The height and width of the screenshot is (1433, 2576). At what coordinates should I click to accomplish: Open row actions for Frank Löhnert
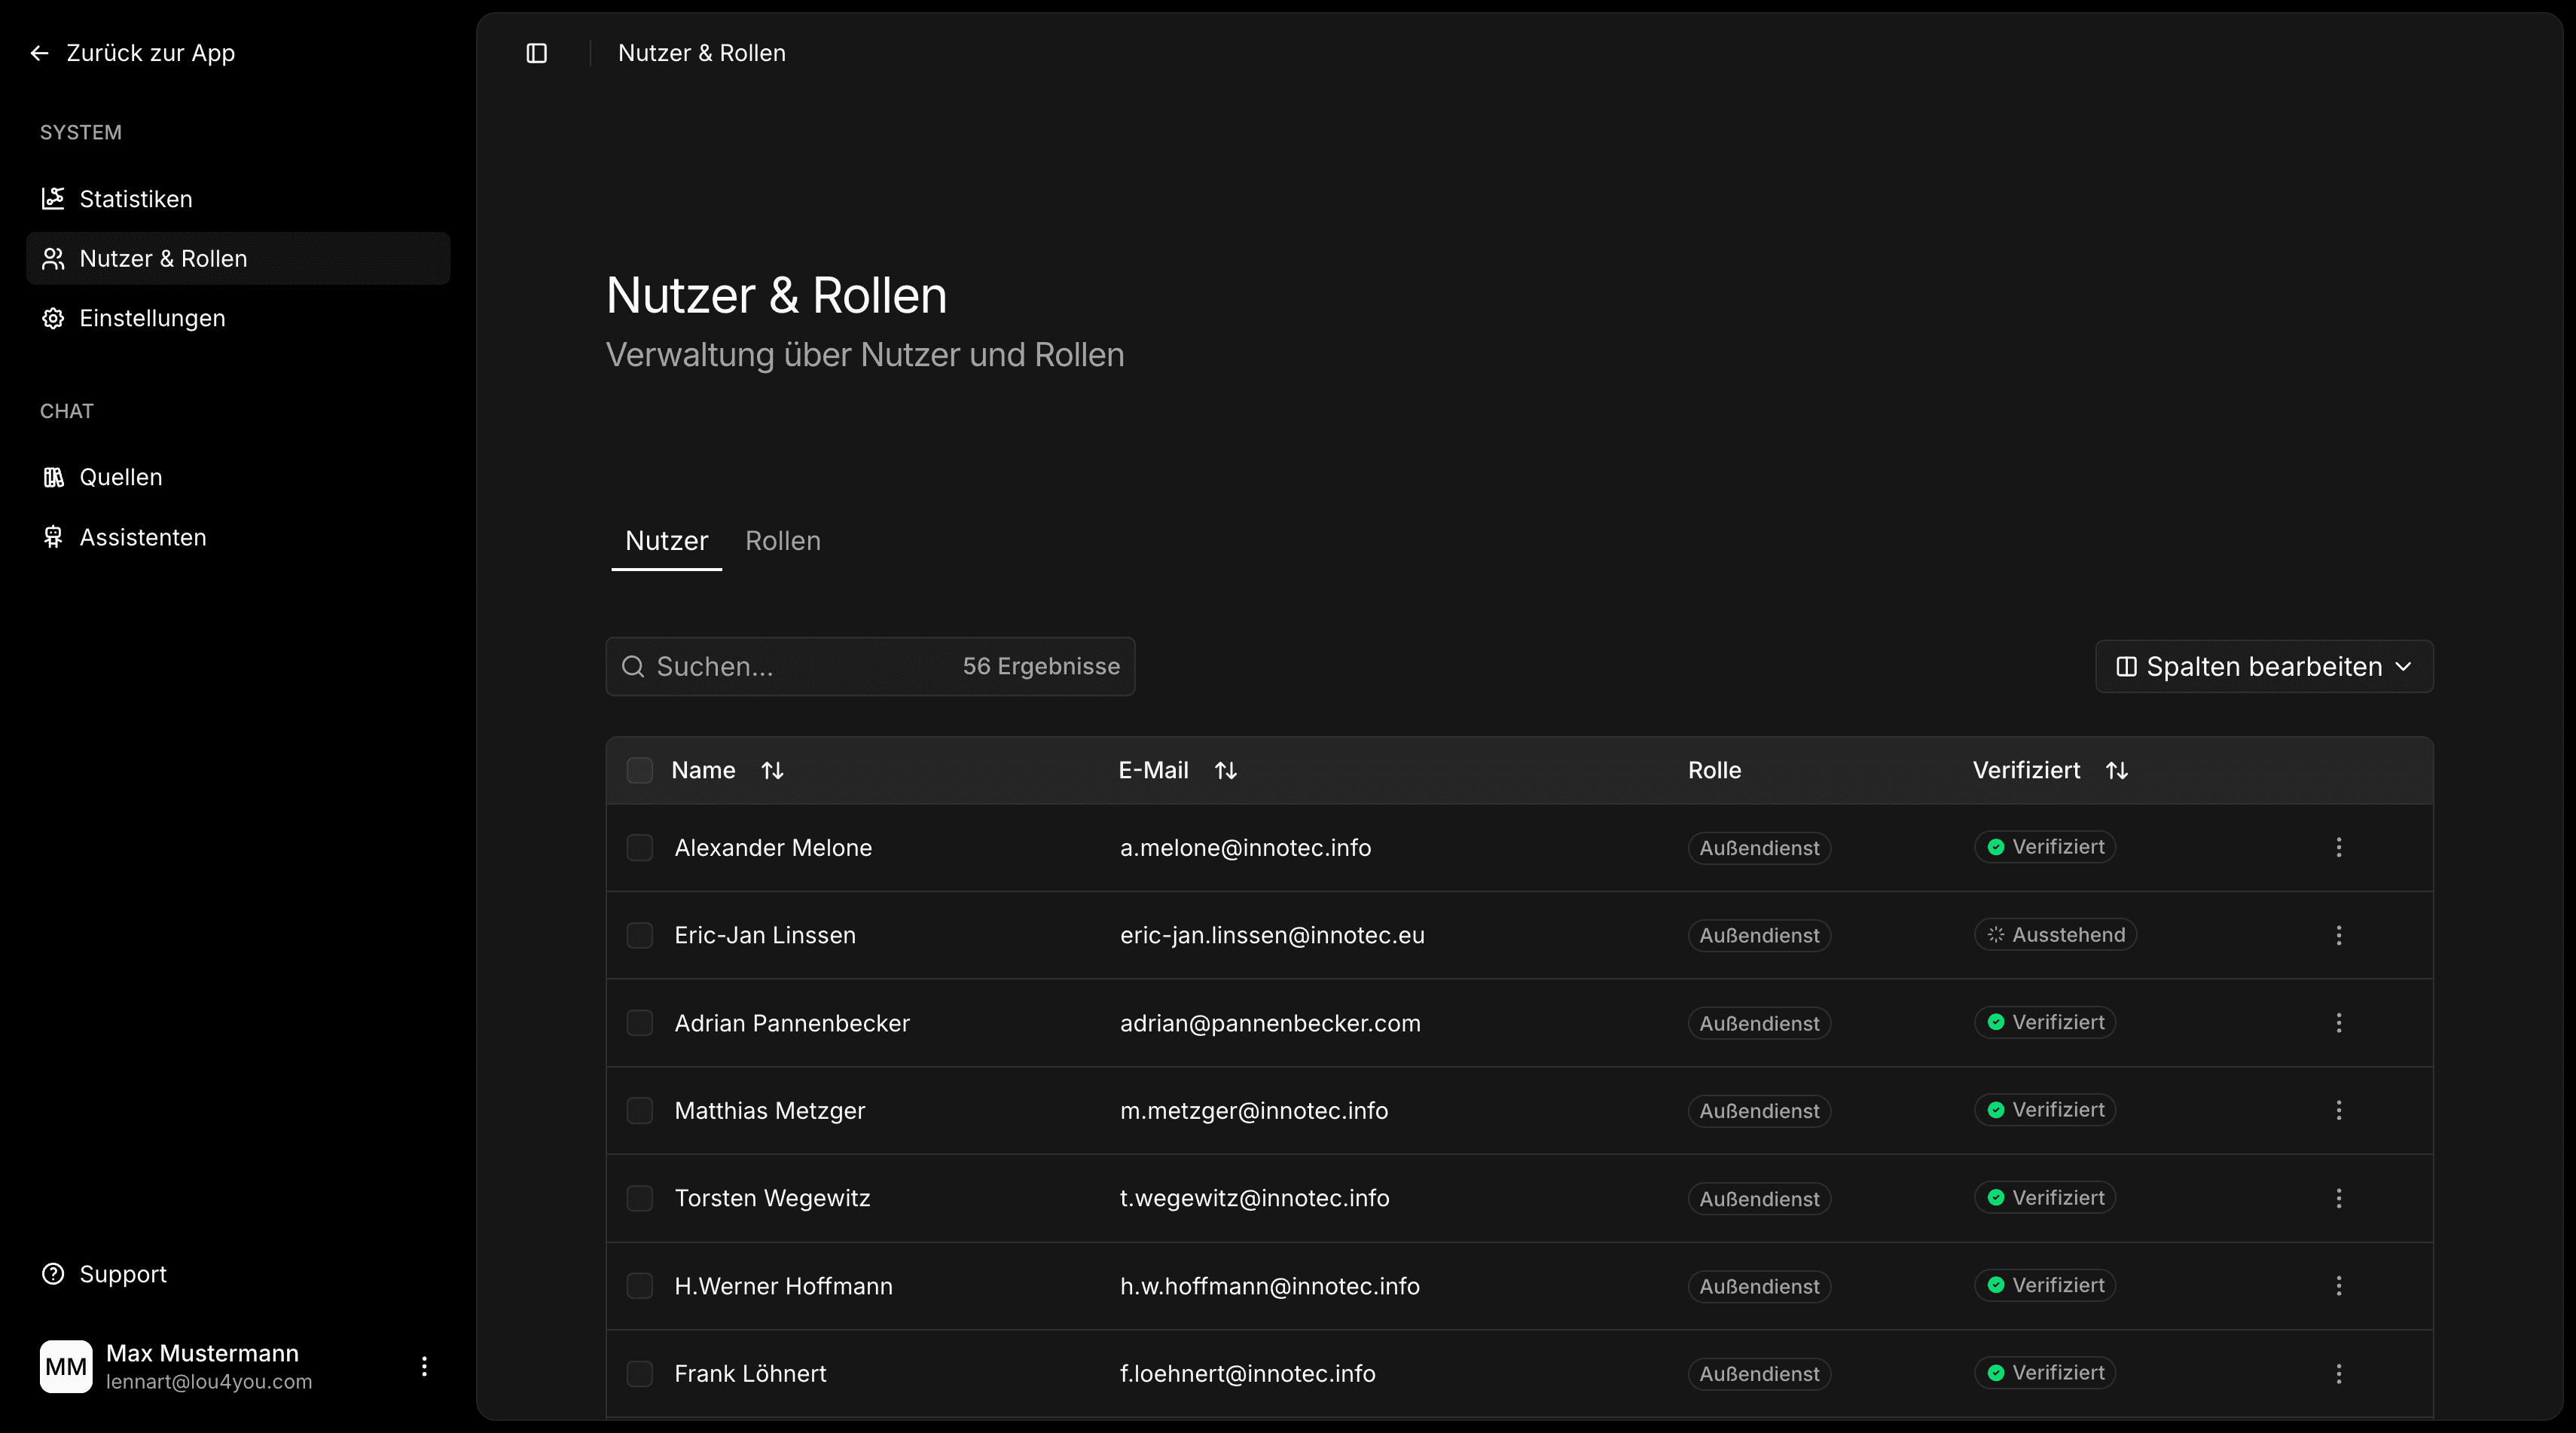[x=2339, y=1374]
